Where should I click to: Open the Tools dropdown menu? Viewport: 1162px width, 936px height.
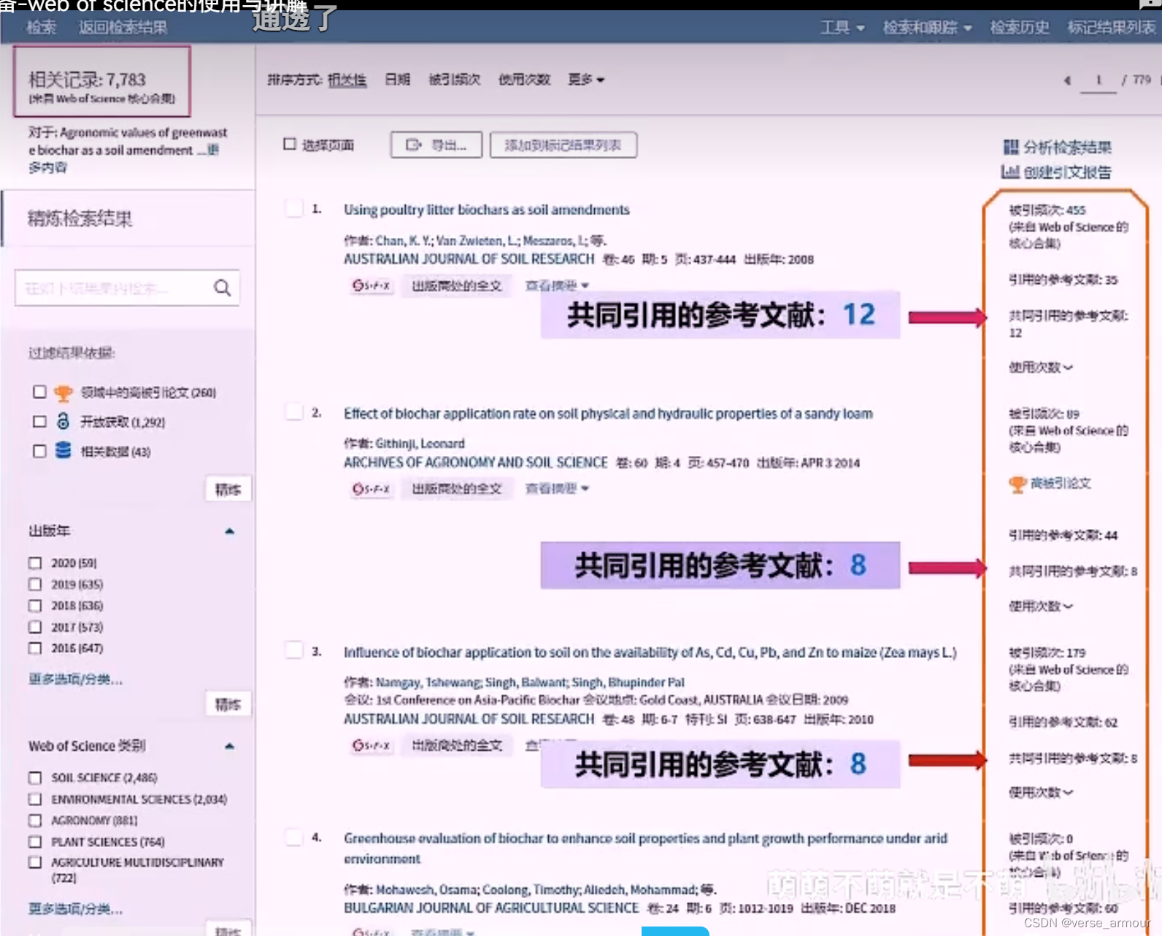pyautogui.click(x=842, y=28)
